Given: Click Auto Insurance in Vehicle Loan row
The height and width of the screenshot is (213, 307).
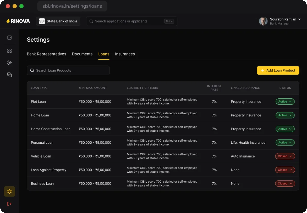Looking at the screenshot, I should (243, 156).
